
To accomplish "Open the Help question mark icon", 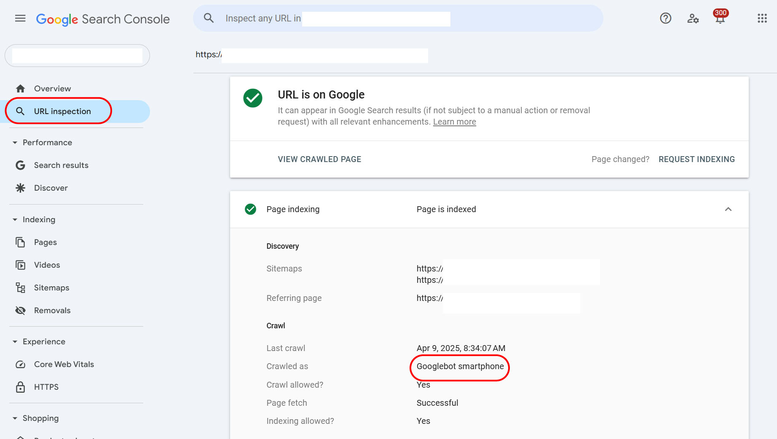I will (x=665, y=19).
